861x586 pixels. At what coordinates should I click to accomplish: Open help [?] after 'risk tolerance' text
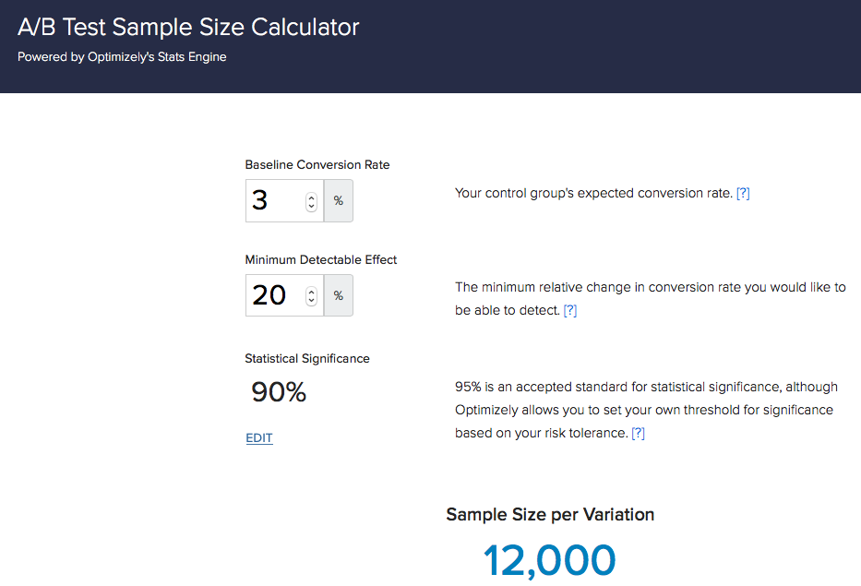pyautogui.click(x=638, y=434)
